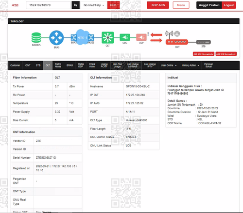This screenshot has width=243, height=213.
Task: Click the METRO-E cloud icon
Action: [x=83, y=37]
